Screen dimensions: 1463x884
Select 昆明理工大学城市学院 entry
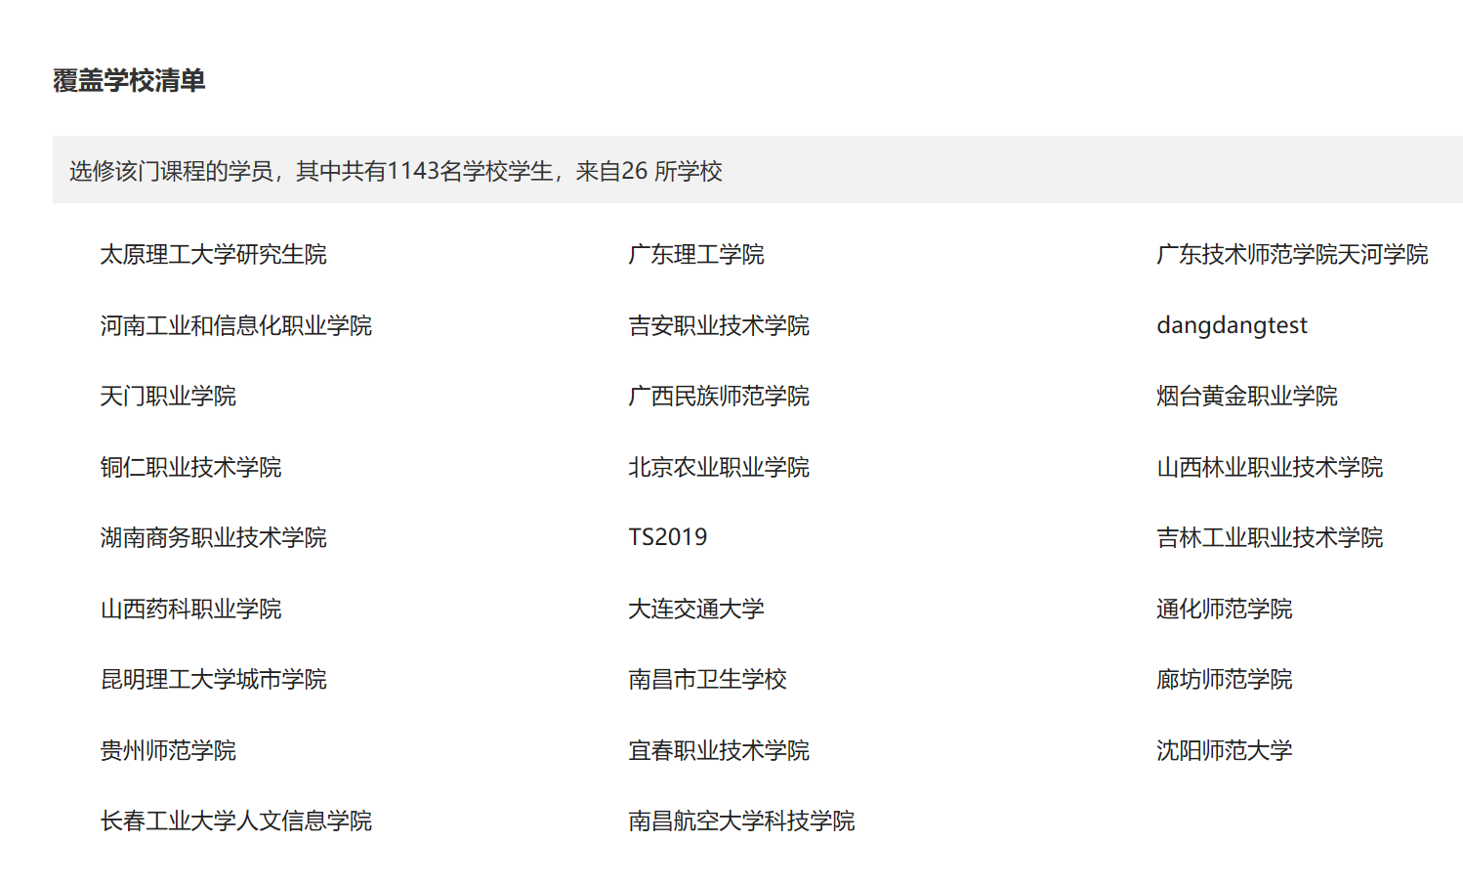point(213,680)
